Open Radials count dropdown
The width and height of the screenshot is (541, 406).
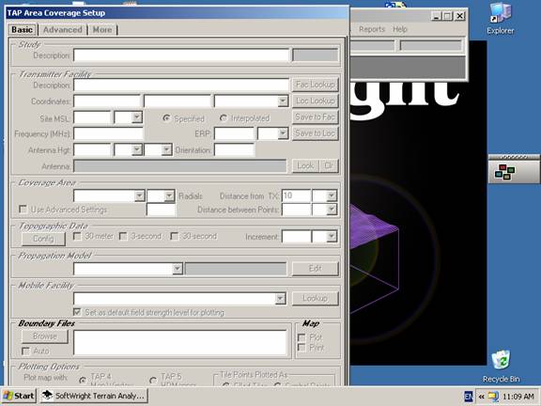tap(169, 196)
